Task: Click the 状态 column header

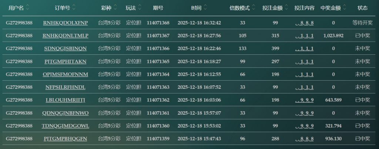Action: tap(362, 8)
